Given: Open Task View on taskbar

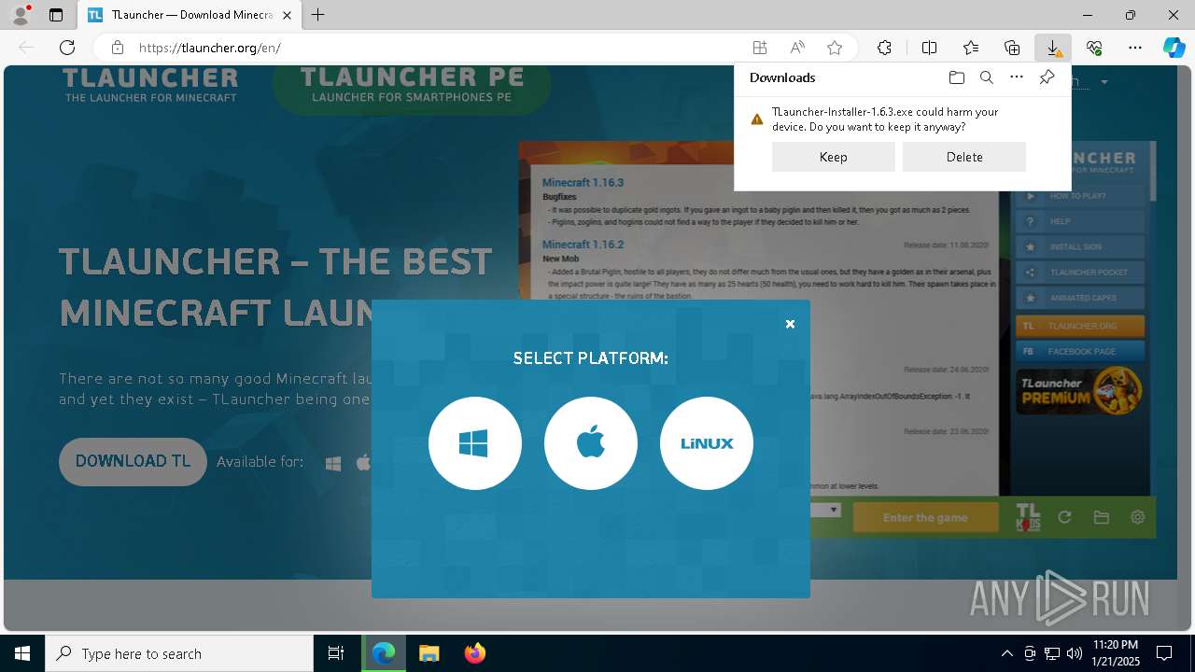Looking at the screenshot, I should (x=336, y=653).
